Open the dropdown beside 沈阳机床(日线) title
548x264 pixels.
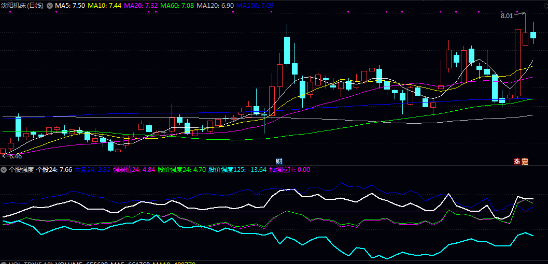coord(50,6)
